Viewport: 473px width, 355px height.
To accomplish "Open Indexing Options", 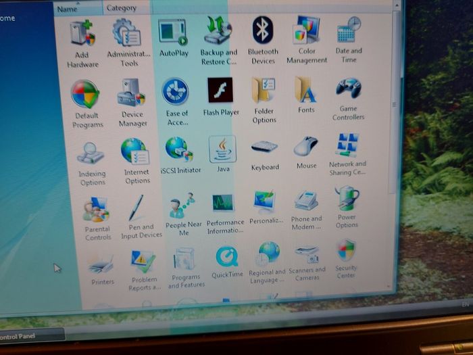I will pos(92,164).
